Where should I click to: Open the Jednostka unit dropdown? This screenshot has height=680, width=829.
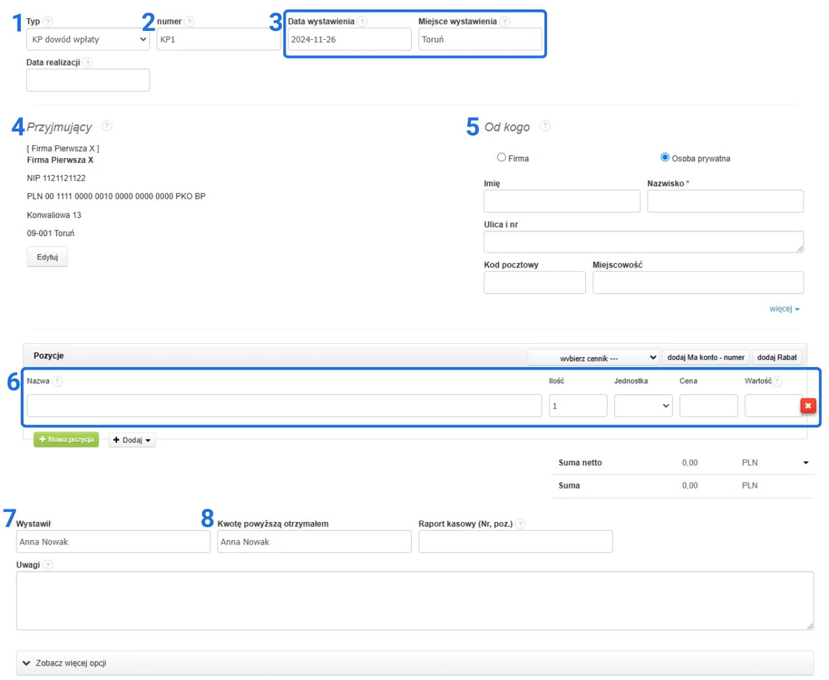[x=643, y=406]
